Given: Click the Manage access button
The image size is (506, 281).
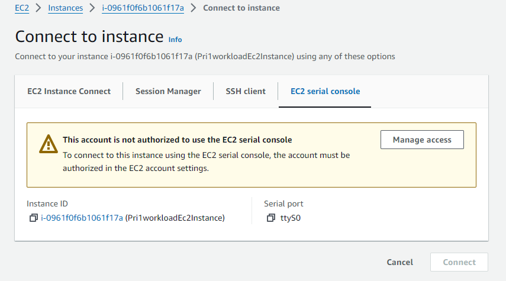Looking at the screenshot, I should [422, 140].
